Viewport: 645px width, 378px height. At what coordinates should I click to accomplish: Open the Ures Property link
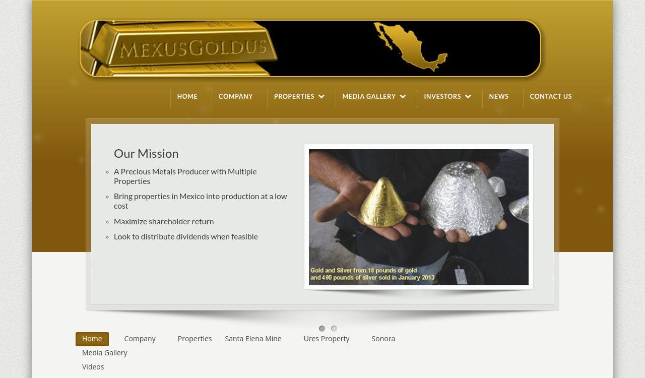pos(327,339)
